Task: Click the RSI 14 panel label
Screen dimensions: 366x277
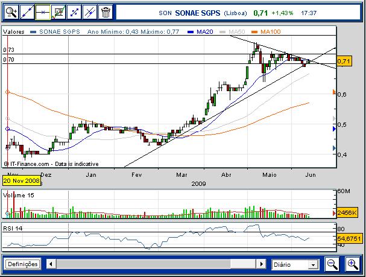Action: [x=13, y=229]
